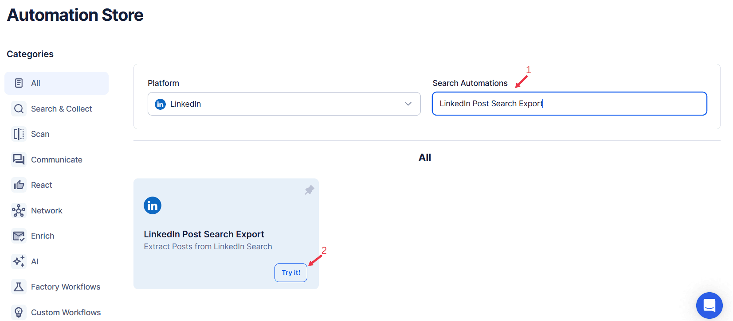Open the intercom chat bubble

click(709, 306)
